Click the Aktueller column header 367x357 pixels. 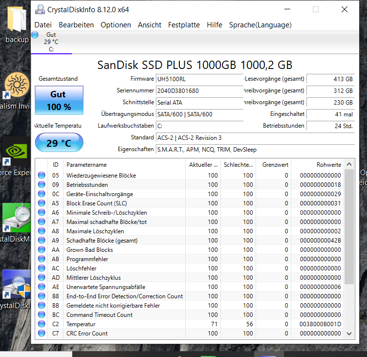point(203,165)
